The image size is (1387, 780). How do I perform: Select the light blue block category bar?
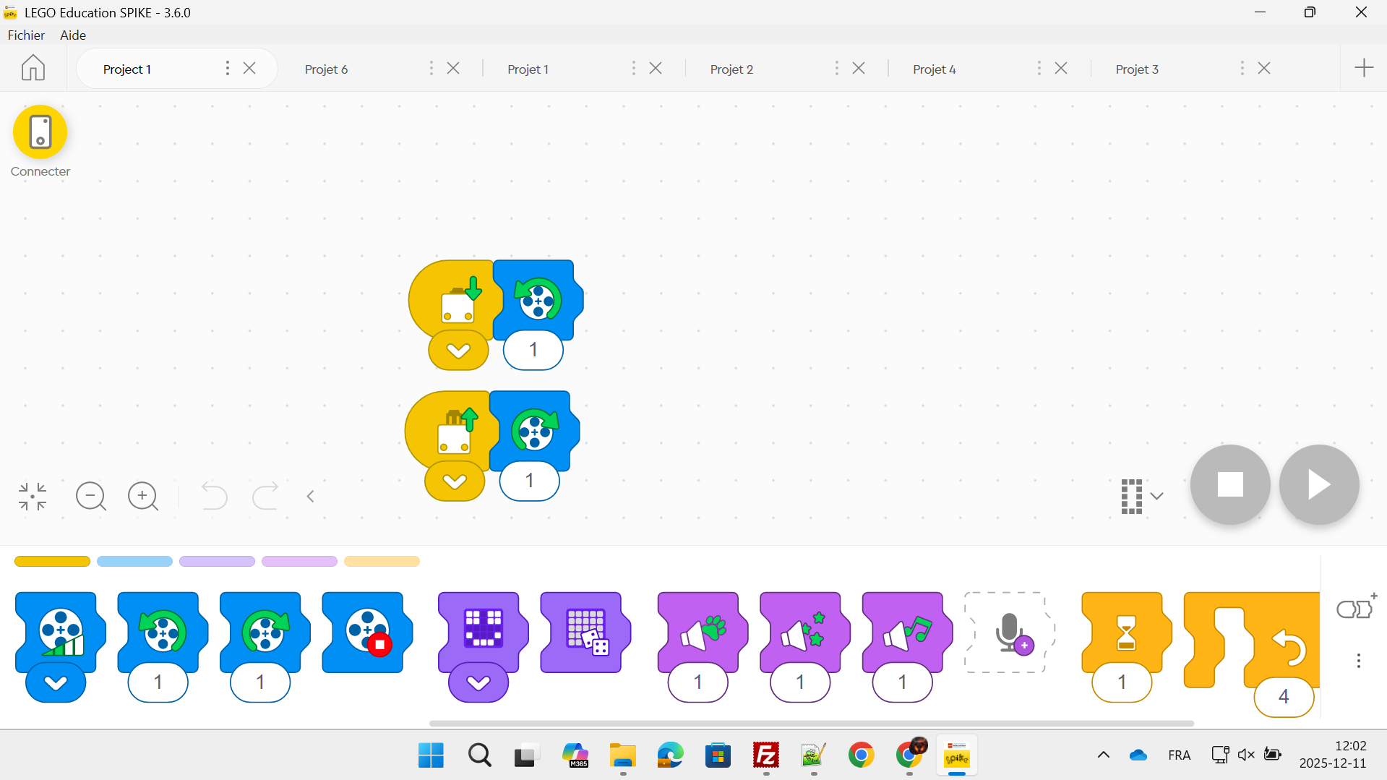click(134, 562)
